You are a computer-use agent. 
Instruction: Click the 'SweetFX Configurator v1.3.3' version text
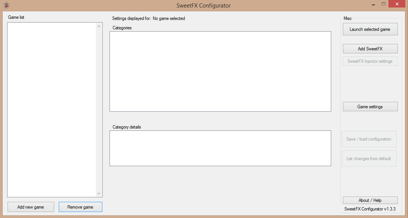370,209
